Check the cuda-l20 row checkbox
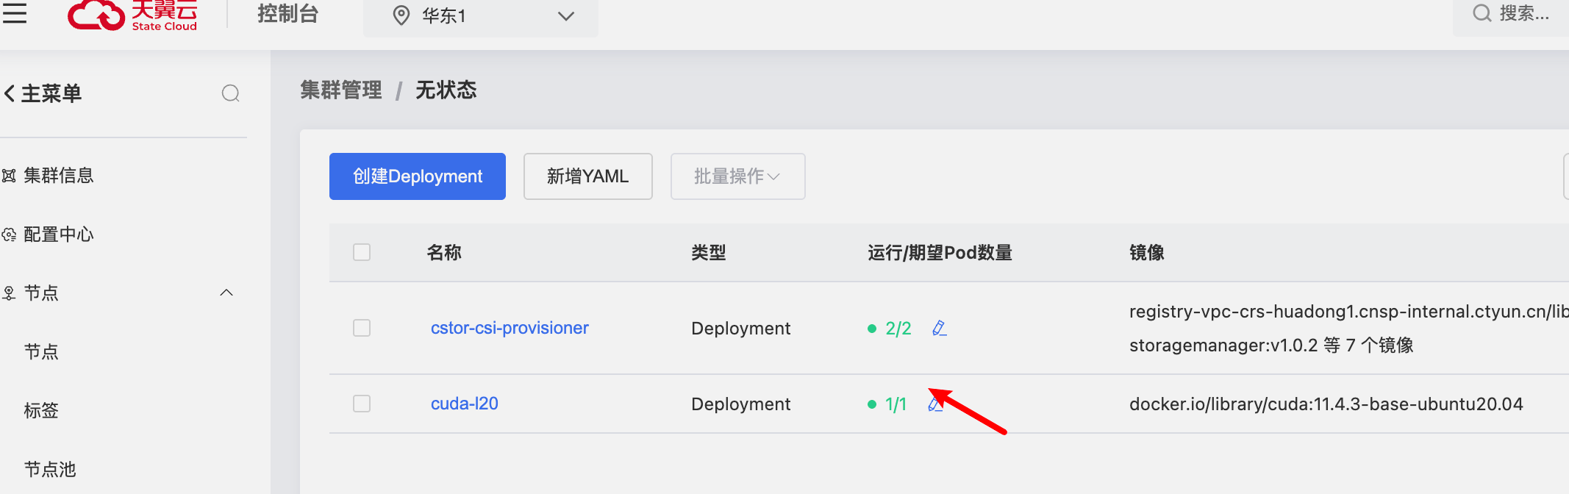This screenshot has width=1569, height=494. [x=362, y=404]
